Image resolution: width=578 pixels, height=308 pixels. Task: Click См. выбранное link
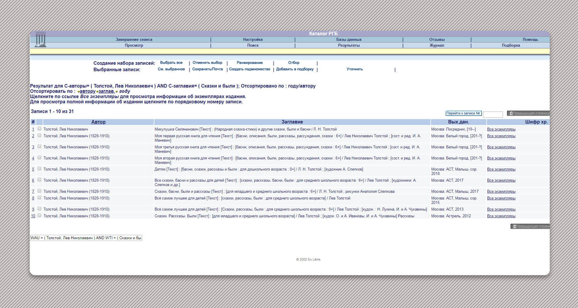point(171,69)
